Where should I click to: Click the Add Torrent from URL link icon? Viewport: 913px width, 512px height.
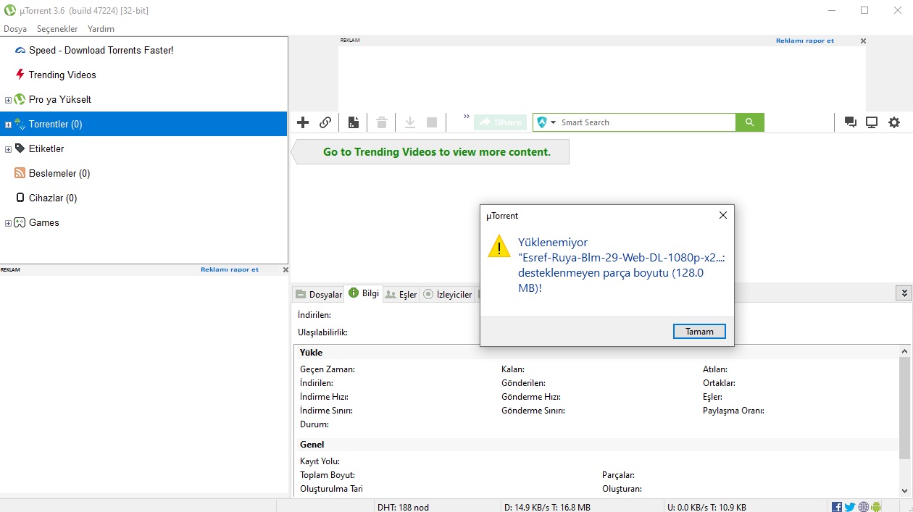click(x=325, y=122)
